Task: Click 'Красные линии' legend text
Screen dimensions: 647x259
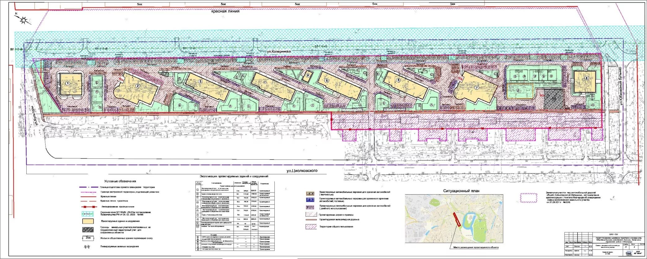Action: tap(109, 197)
